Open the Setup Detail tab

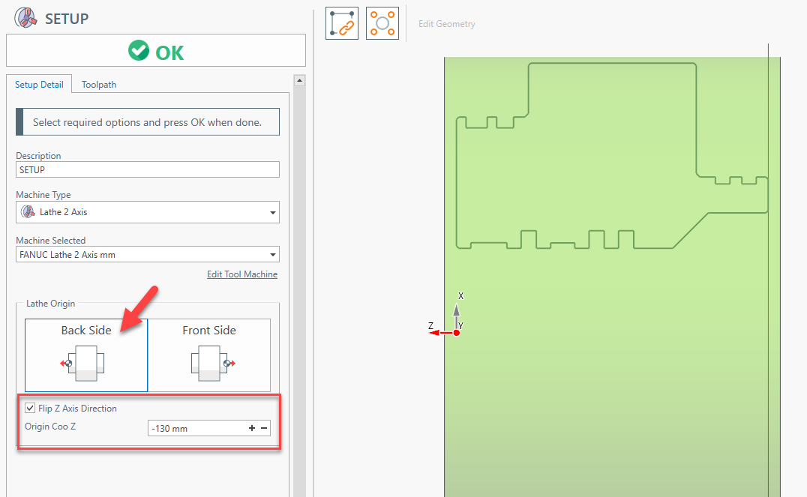[x=39, y=85]
